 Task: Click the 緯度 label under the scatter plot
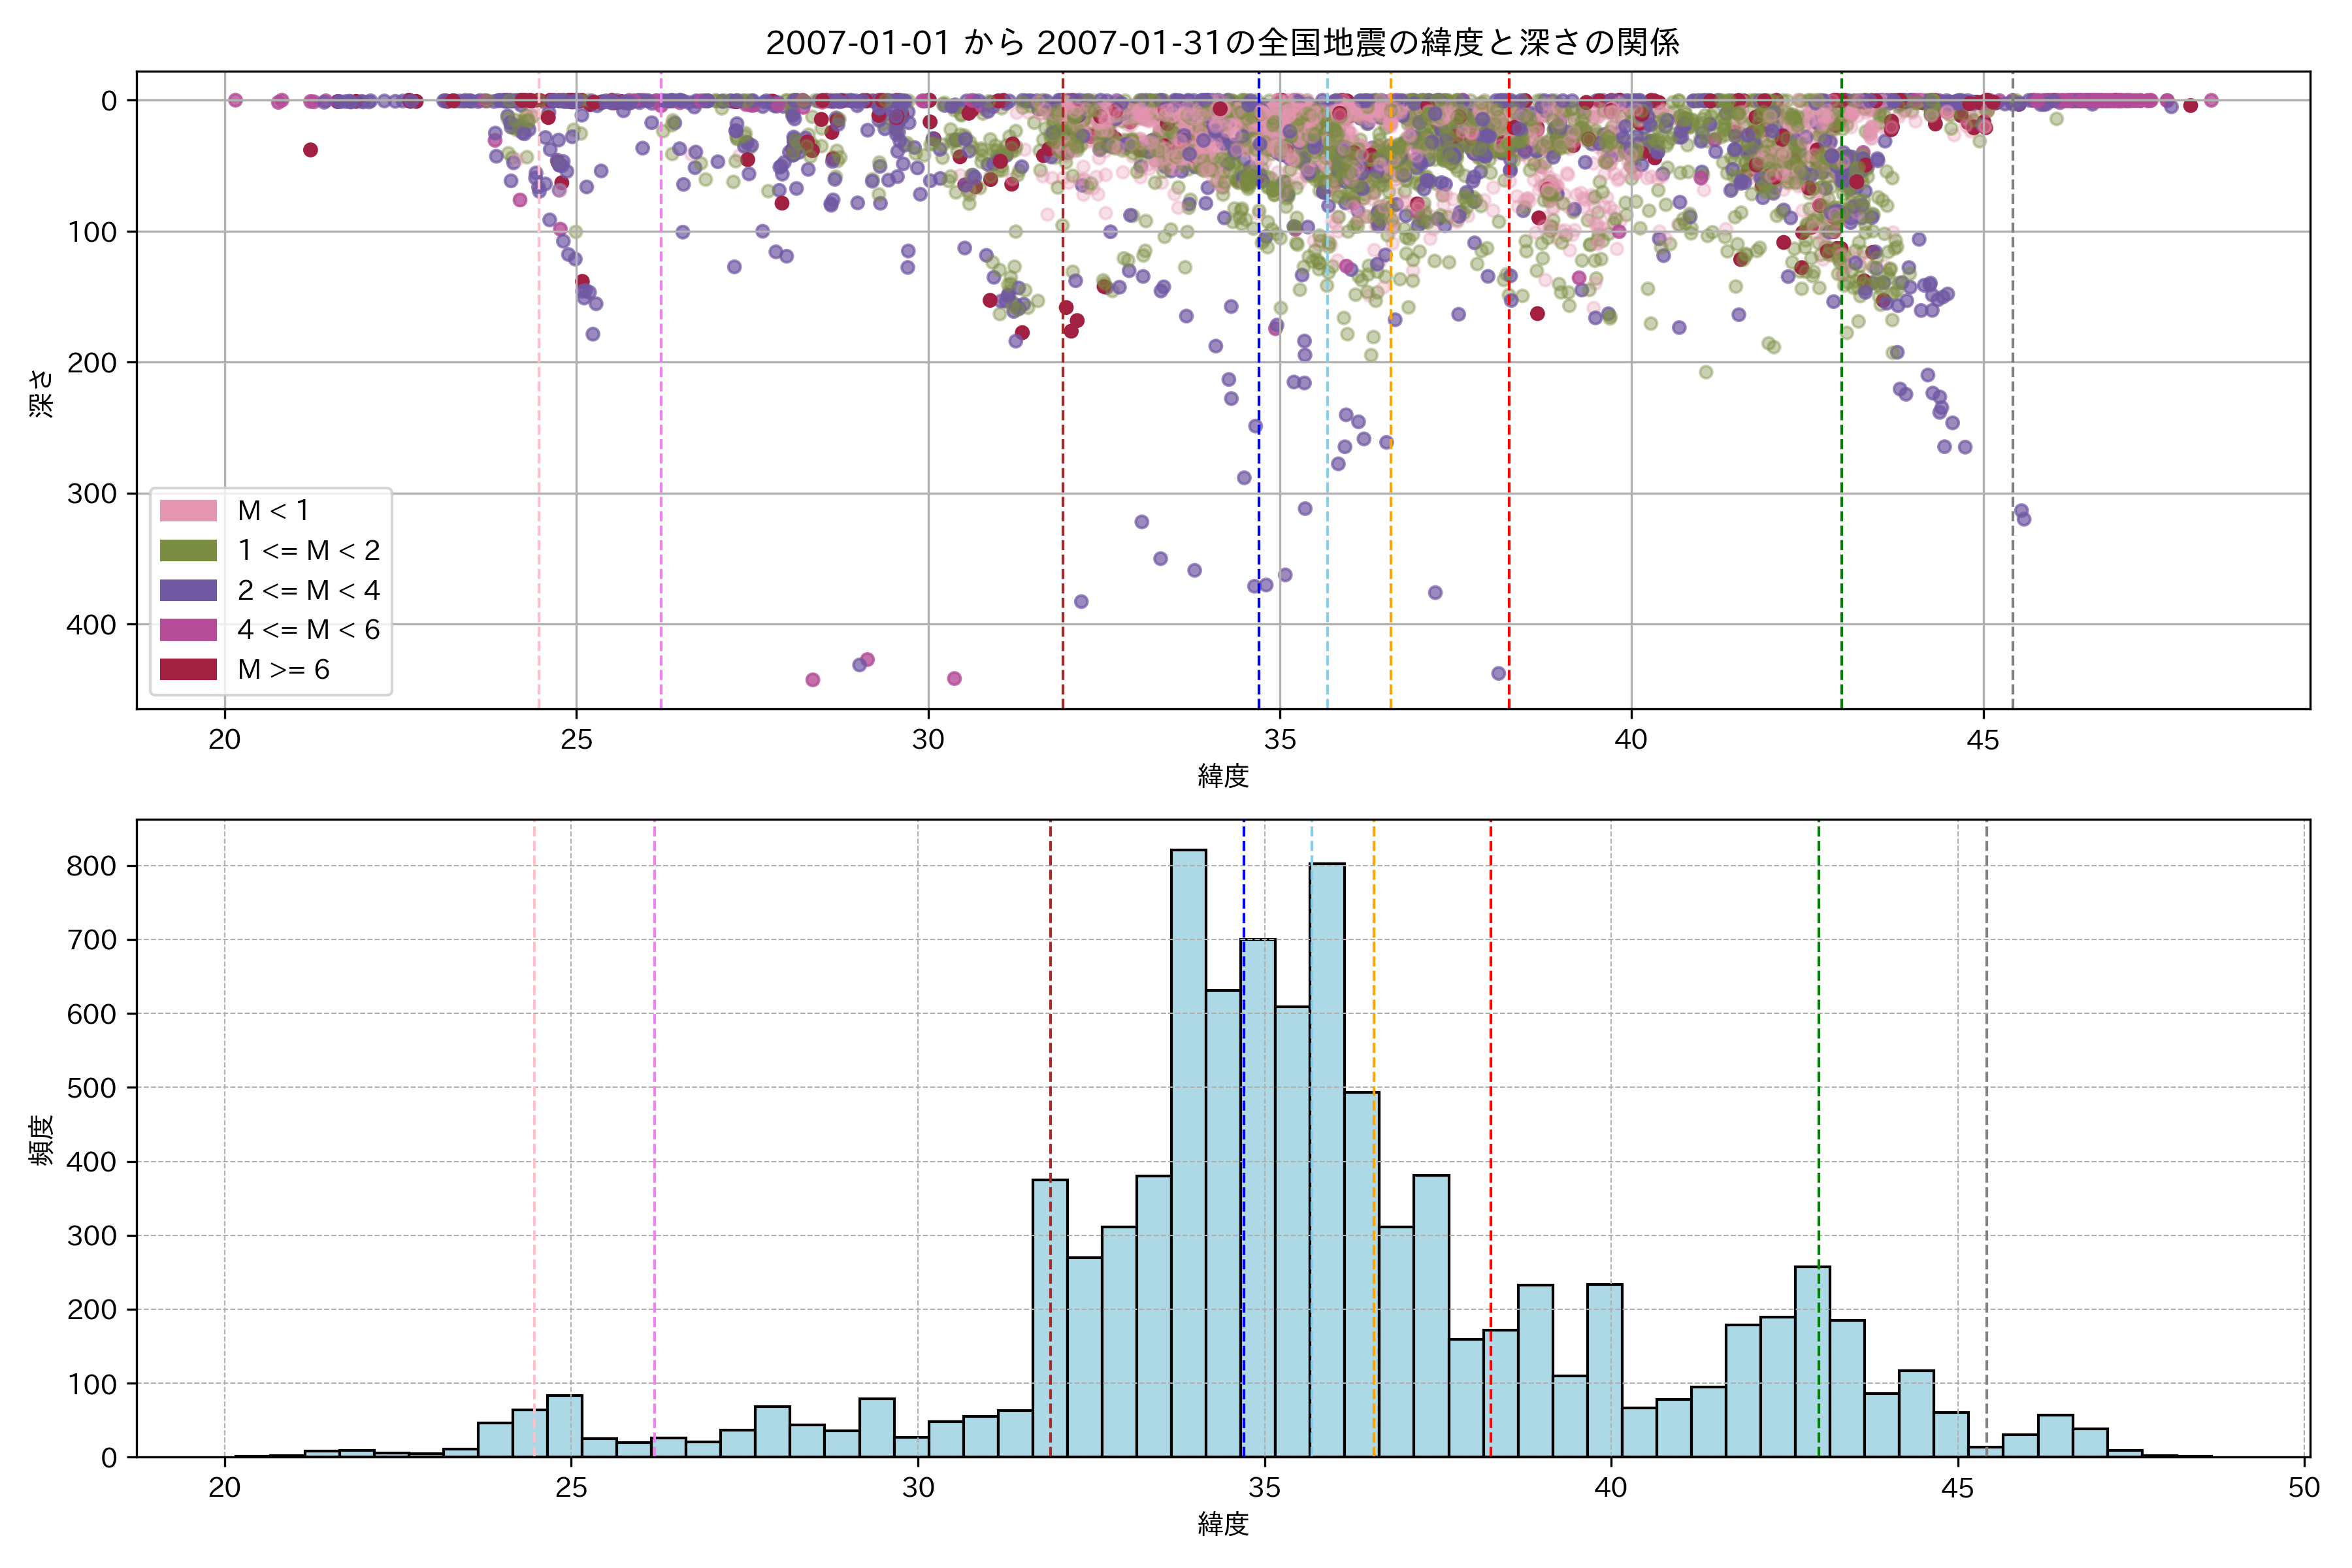[x=1222, y=775]
